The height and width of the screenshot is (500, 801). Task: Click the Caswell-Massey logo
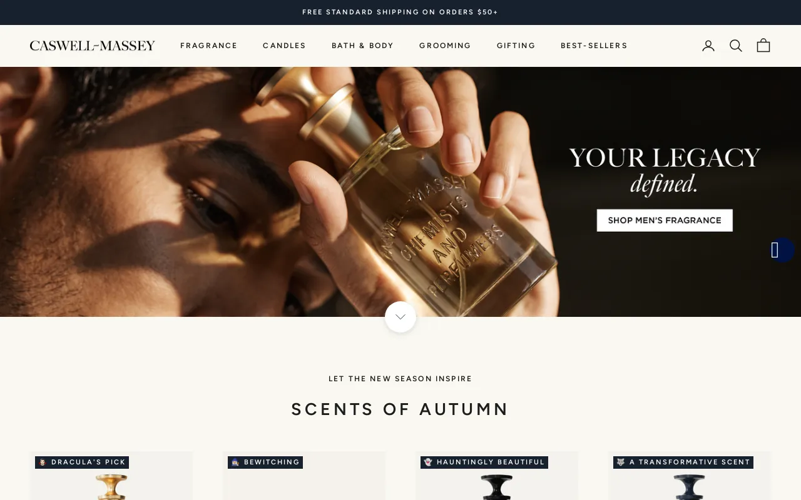(x=93, y=46)
